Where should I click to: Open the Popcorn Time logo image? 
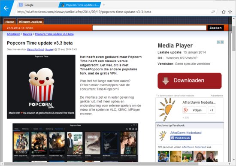click(x=41, y=87)
